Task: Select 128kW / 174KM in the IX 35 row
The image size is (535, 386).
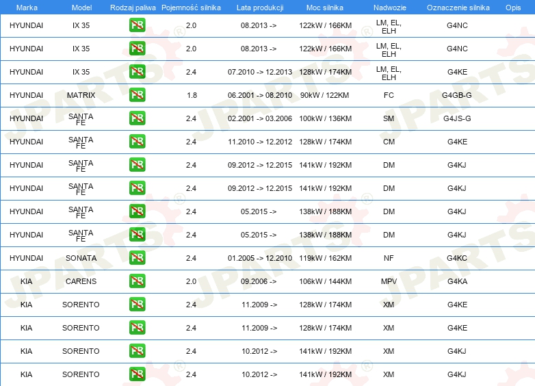Action: pos(325,72)
